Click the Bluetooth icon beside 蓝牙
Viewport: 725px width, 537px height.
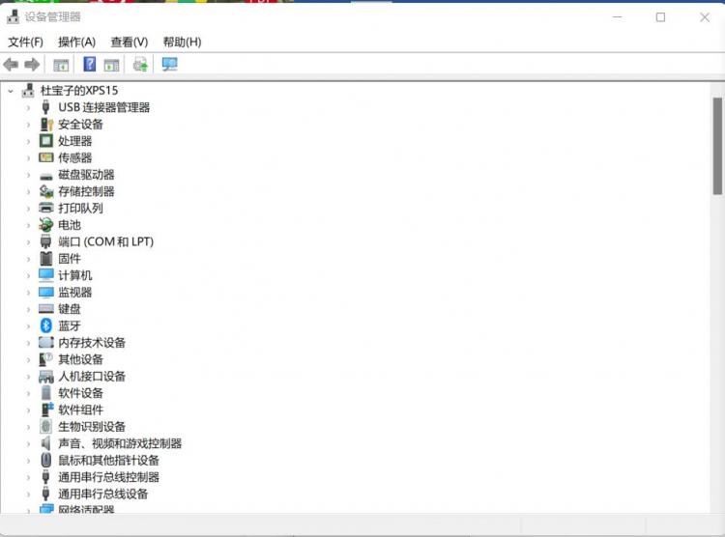(x=46, y=325)
